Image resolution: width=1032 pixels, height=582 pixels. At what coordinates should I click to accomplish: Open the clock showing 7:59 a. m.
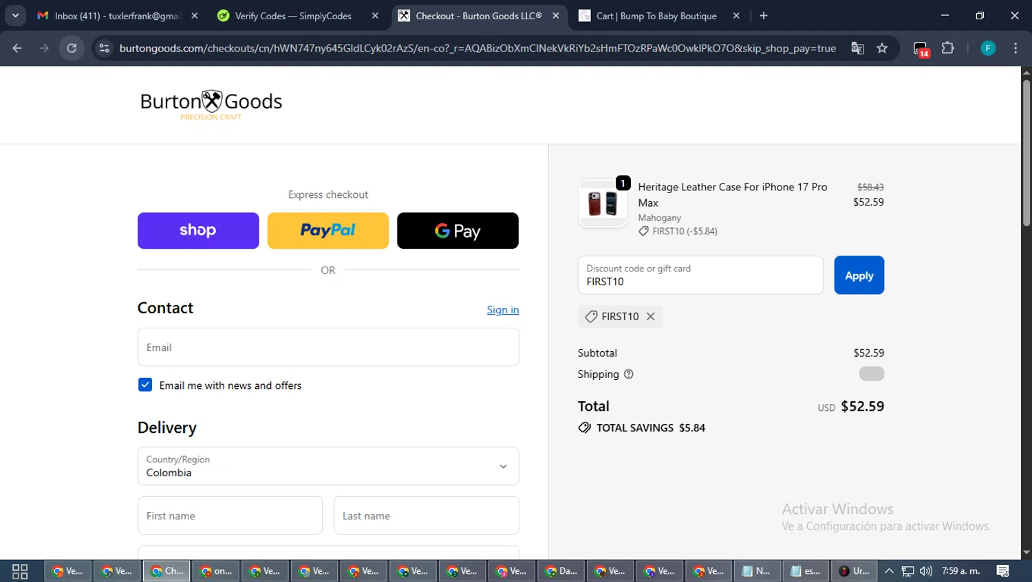click(x=961, y=571)
